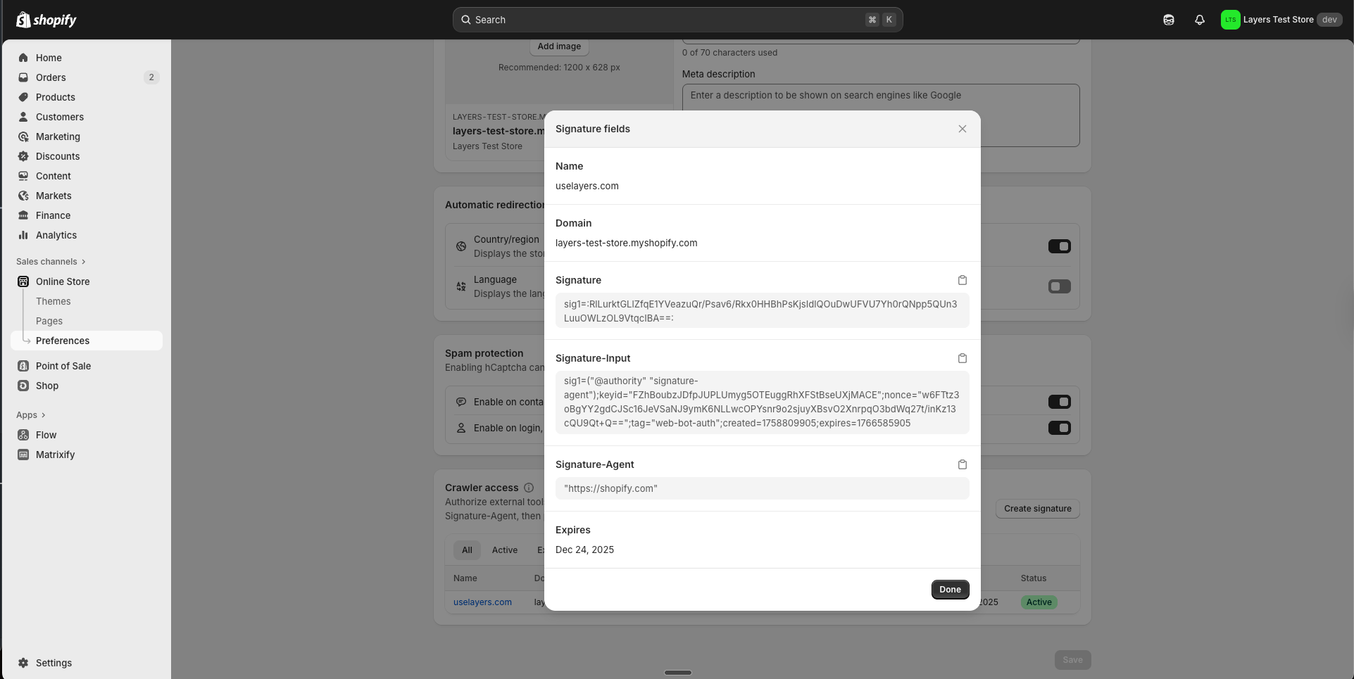The image size is (1354, 679).
Task: Select Discounts in the sidebar
Action: [x=57, y=156]
